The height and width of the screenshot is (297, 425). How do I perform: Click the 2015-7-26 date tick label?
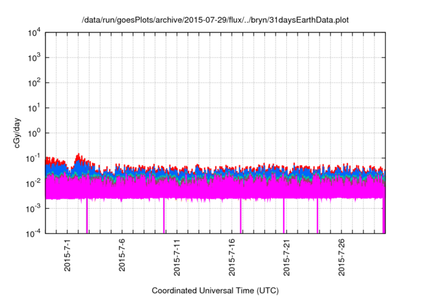pos(341,257)
